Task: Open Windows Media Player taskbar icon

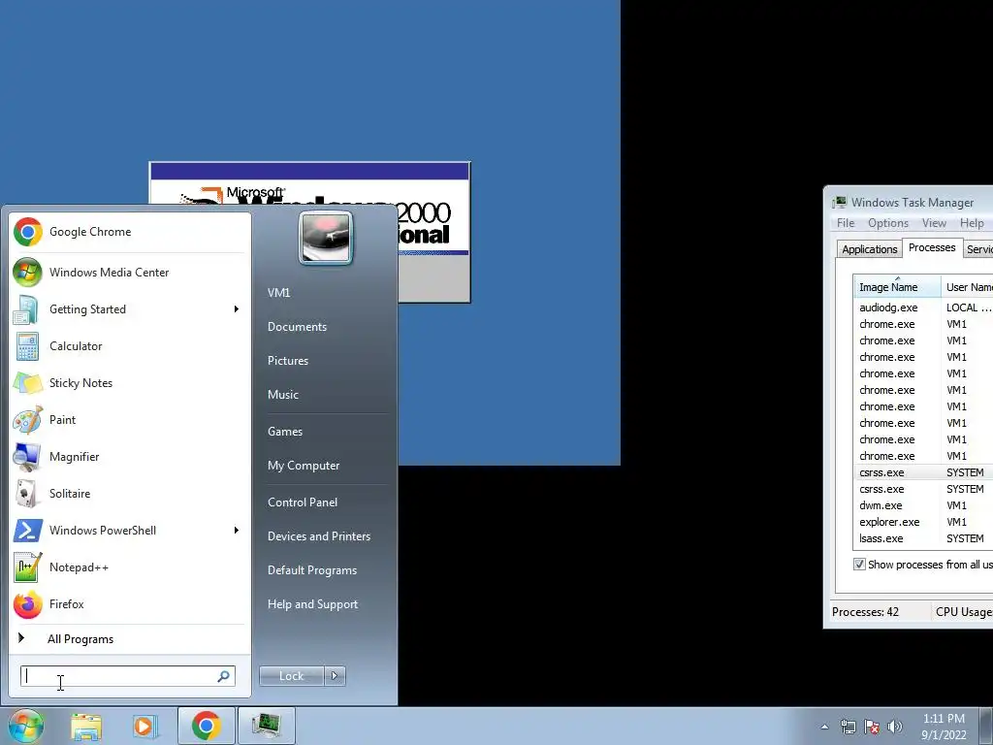Action: point(144,726)
